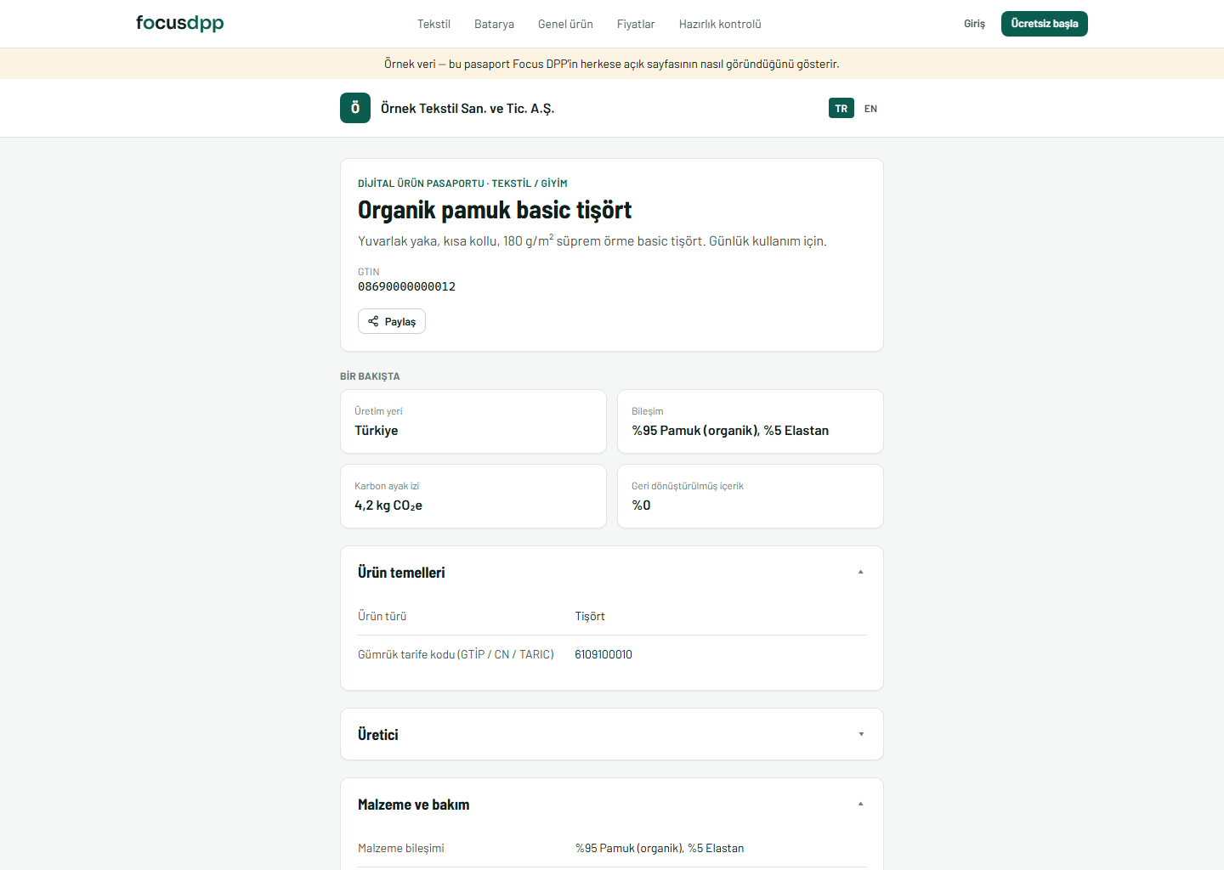Click the Örnek Tekstil San. ve Tic. A.Ş. name
Viewport: 1224px width, 870px height.
(467, 108)
